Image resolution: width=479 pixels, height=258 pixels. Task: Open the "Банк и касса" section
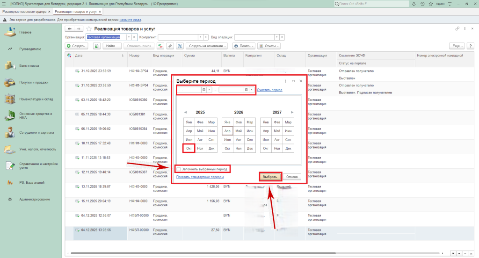click(29, 65)
